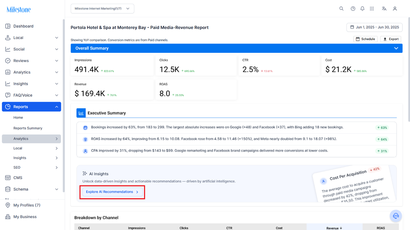
Task: Click the top-level Insights line-chart icon
Action: (x=8, y=84)
